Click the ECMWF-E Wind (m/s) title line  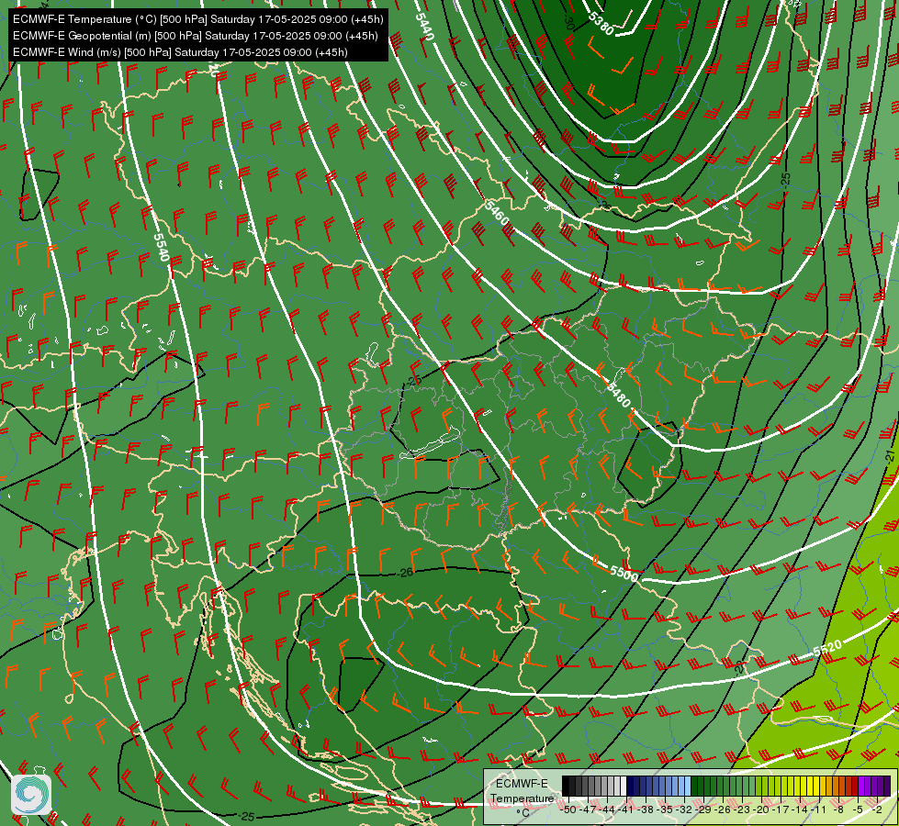coord(180,52)
